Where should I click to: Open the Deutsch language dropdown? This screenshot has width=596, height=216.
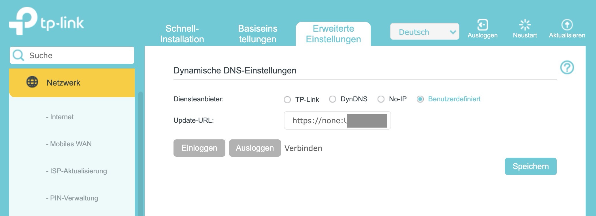(x=424, y=32)
